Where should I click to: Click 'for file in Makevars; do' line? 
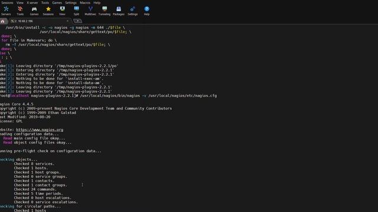(29, 41)
